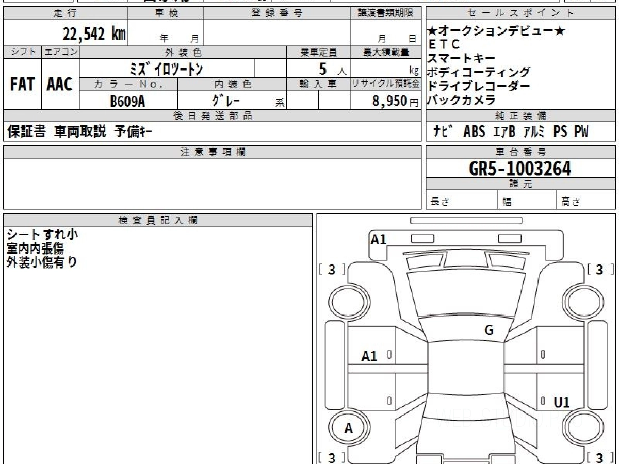This screenshot has width=619, height=464.
Task: Select the AAC air conditioner value
Action: point(60,85)
